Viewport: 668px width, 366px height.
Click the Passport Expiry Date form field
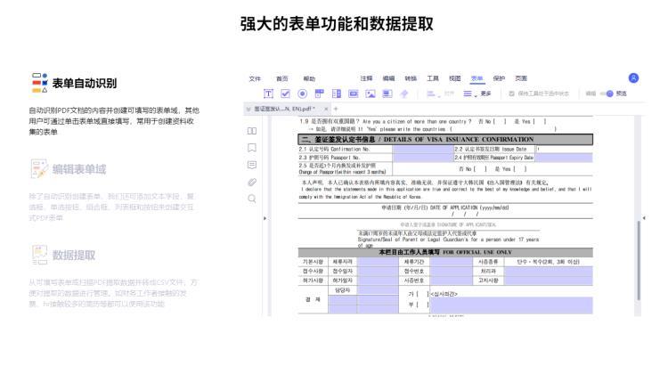pos(564,158)
